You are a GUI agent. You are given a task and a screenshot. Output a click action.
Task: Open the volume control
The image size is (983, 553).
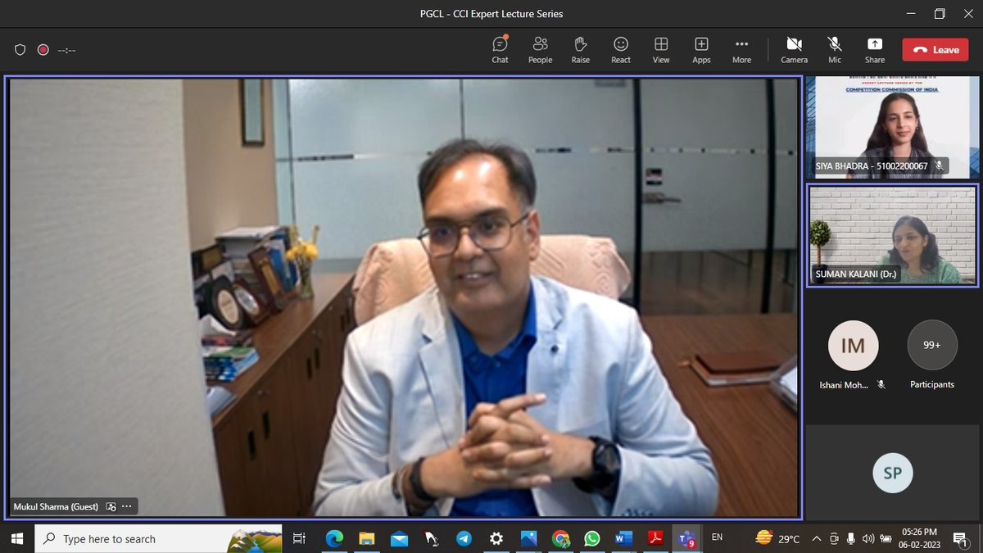point(868,538)
